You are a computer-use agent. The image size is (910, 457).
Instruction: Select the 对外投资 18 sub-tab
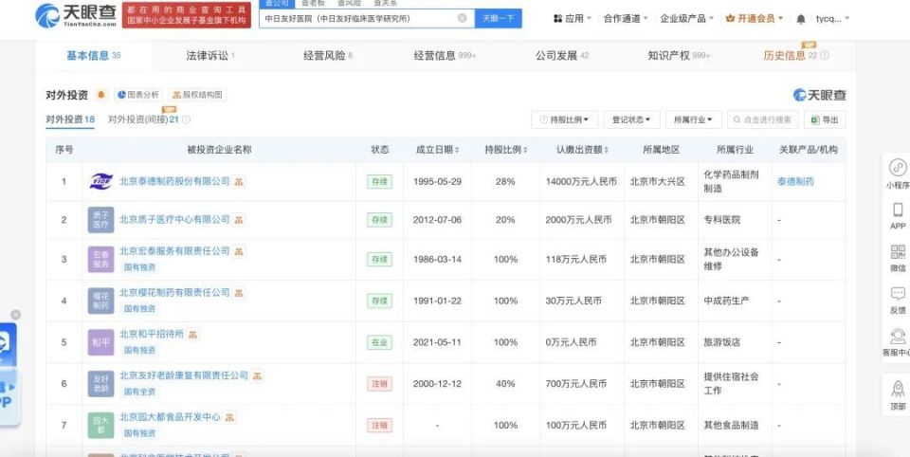tap(70, 119)
